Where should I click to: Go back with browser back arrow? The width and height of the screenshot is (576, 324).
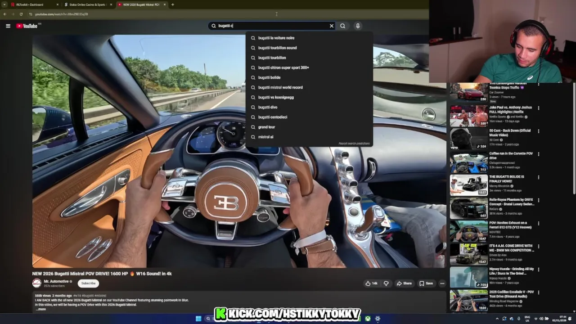(x=4, y=14)
